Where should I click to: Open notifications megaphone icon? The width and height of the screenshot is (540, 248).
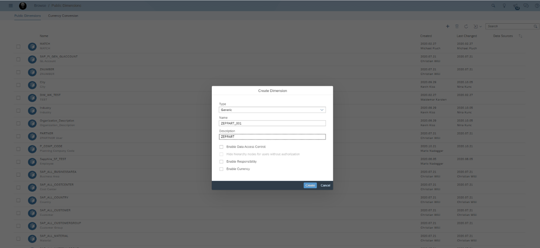[515, 6]
